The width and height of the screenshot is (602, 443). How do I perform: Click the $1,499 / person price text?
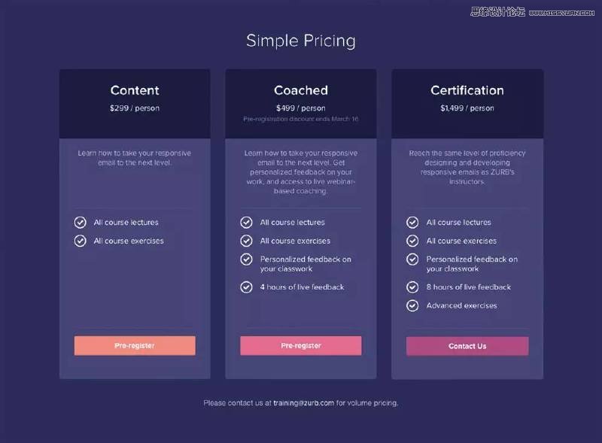pyautogui.click(x=467, y=108)
